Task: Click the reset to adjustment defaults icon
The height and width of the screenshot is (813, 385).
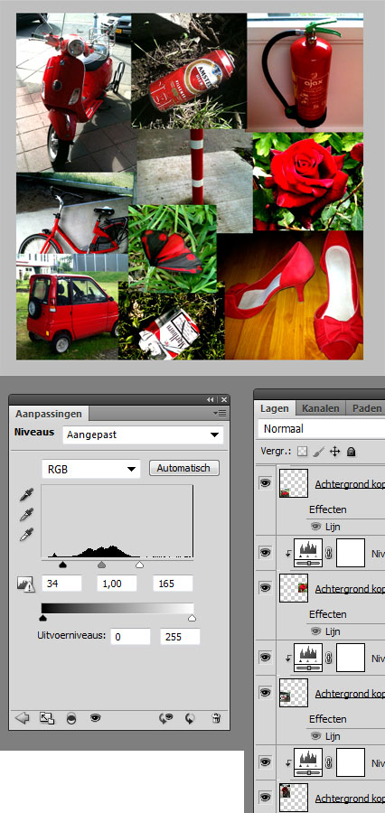Action: point(190,718)
